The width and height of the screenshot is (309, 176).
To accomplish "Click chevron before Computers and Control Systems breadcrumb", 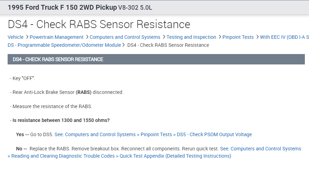I will pyautogui.click(x=87, y=37).
